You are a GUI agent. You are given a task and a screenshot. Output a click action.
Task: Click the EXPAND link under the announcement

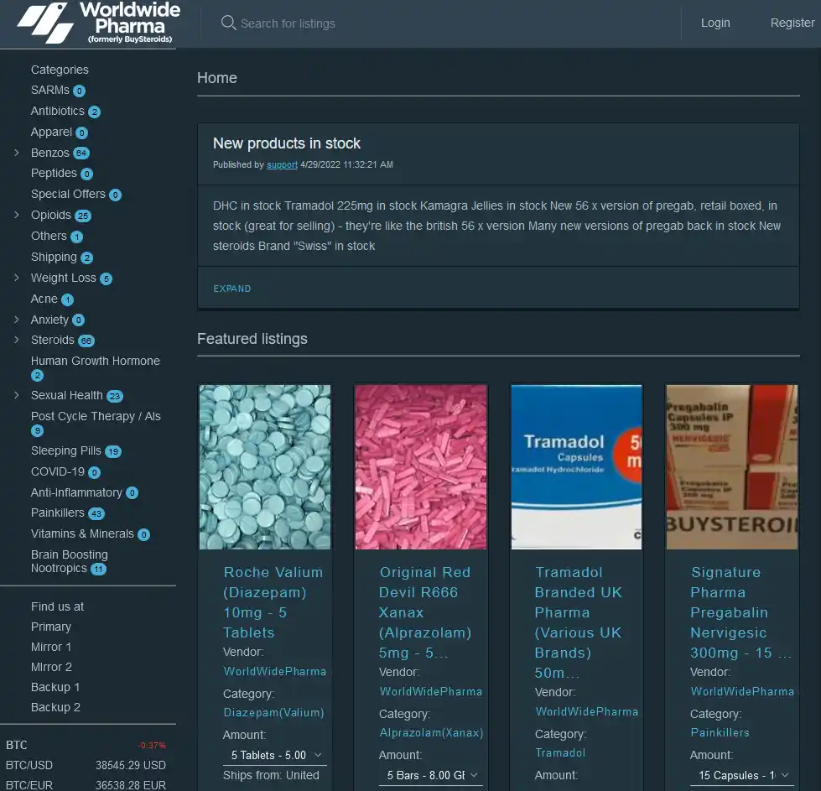231,288
